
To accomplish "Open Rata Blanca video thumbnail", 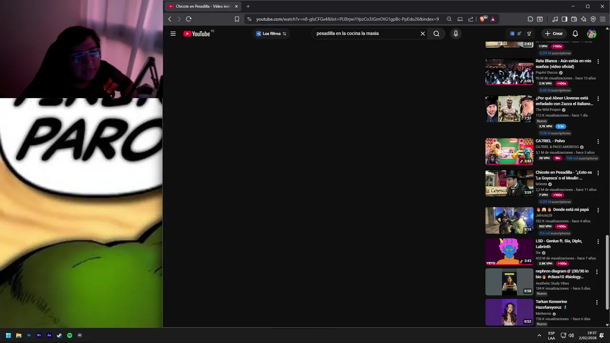I will pos(509,71).
